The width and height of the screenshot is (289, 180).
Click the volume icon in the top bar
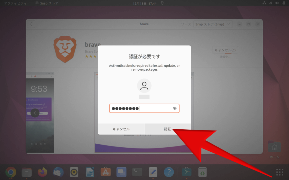pos(277,3)
